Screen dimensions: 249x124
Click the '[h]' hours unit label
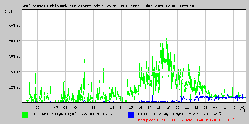pos(242,110)
